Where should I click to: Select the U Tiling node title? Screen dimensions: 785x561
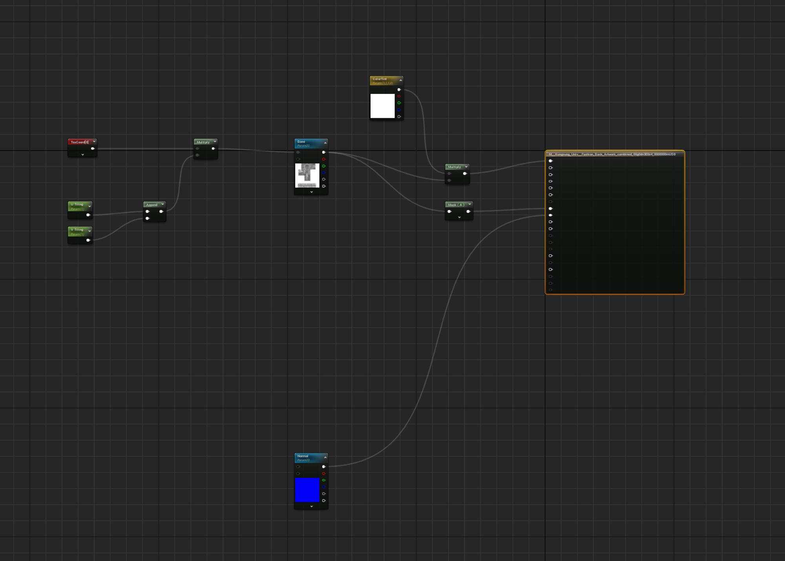pyautogui.click(x=77, y=204)
